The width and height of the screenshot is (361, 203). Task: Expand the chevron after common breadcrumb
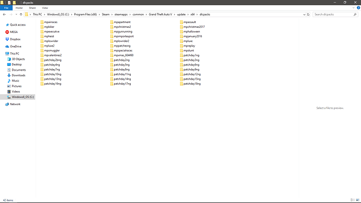[146, 15]
